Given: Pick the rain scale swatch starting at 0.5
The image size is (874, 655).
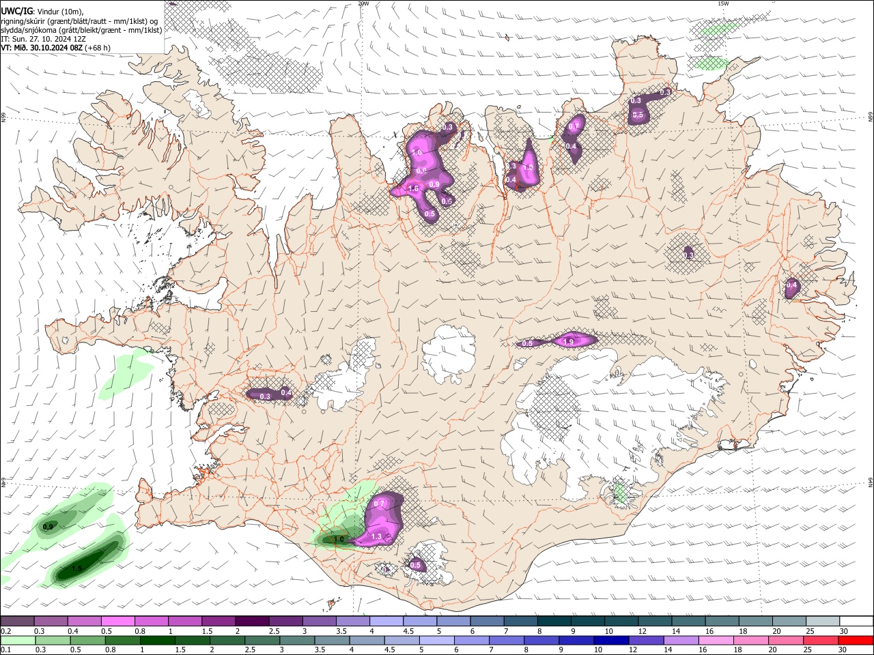Looking at the screenshot, I should pyautogui.click(x=87, y=640).
